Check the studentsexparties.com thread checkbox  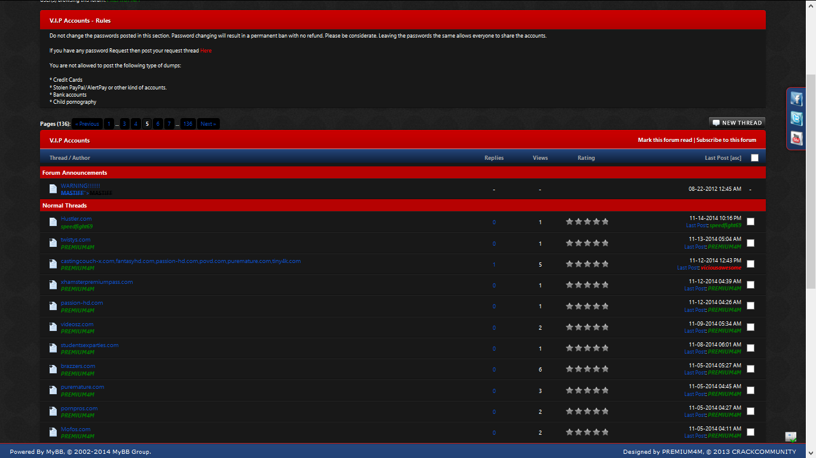click(750, 348)
